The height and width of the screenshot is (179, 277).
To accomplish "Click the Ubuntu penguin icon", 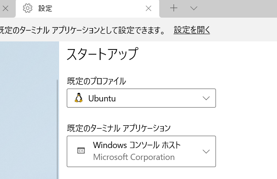I will coord(79,98).
